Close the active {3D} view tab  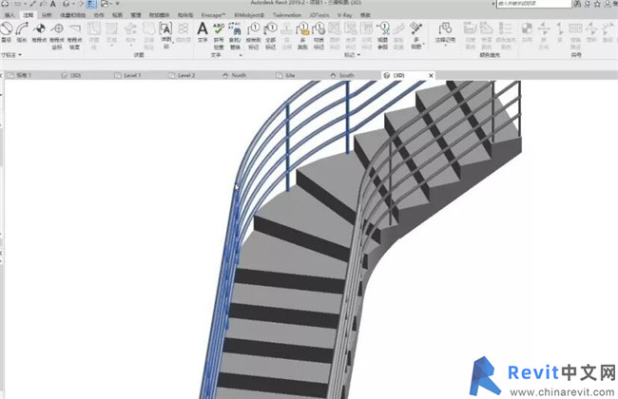[x=431, y=75]
